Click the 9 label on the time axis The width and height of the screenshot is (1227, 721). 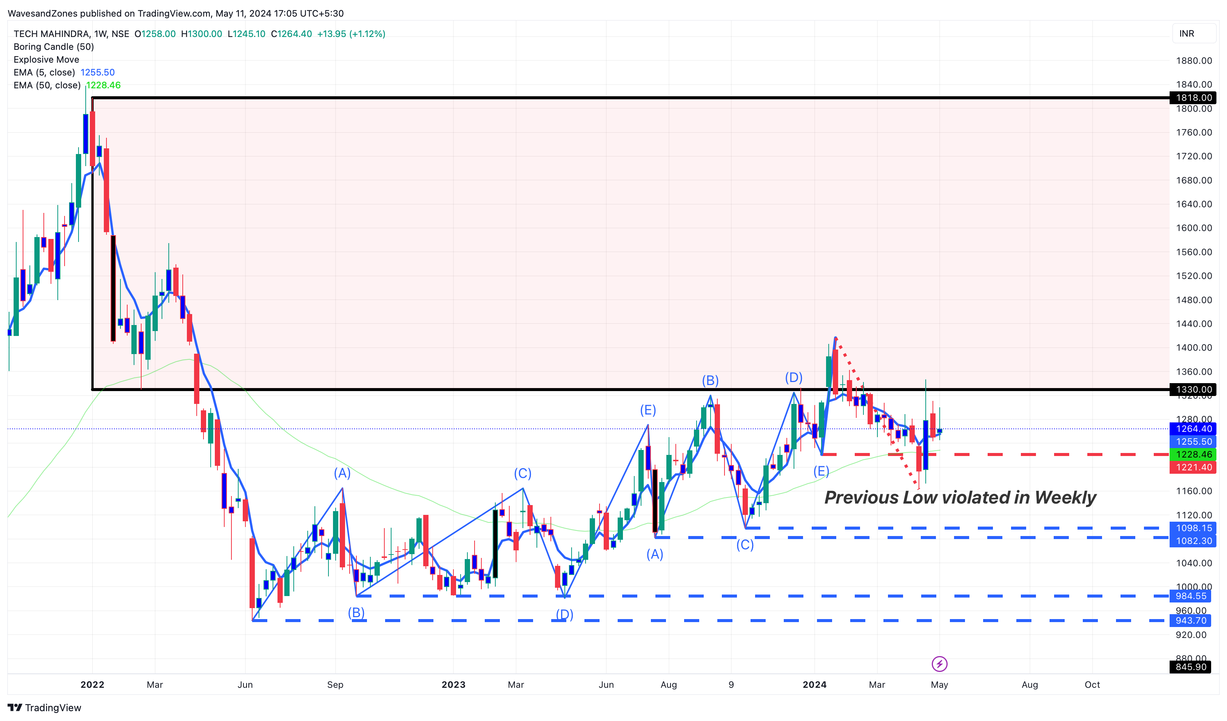coord(731,684)
